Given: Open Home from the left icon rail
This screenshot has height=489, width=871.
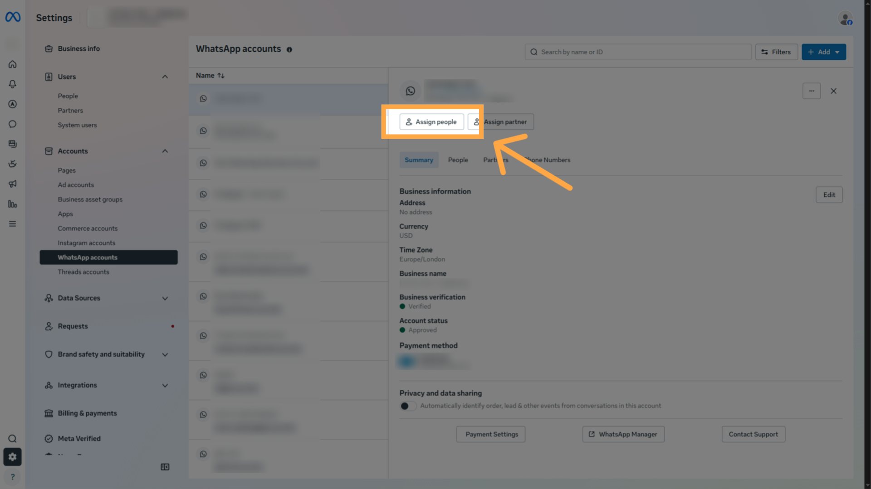Looking at the screenshot, I should tap(13, 64).
